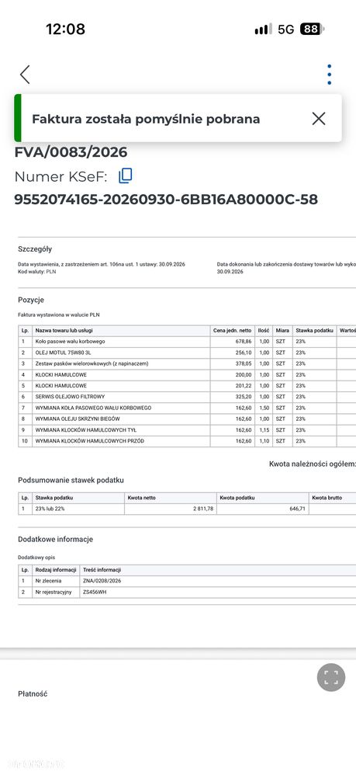This screenshot has width=356, height=775.
Task: Tap price value 325,20
Action: (244, 397)
